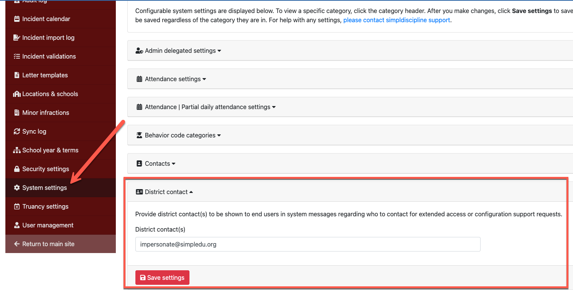Open Minor infractions from sidebar
This screenshot has height=294, width=573.
(46, 113)
